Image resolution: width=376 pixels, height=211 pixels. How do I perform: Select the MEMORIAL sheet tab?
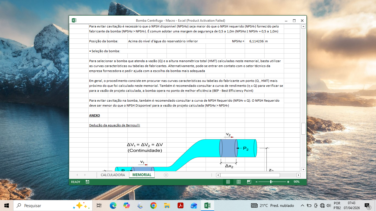(142, 175)
